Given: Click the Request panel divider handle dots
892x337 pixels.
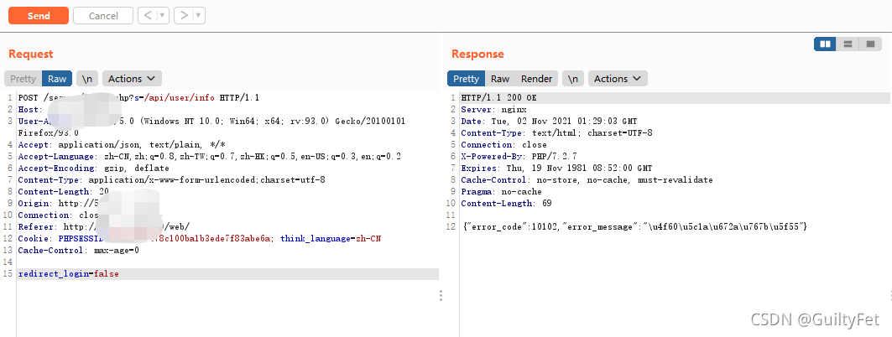Looking at the screenshot, I should [441, 295].
